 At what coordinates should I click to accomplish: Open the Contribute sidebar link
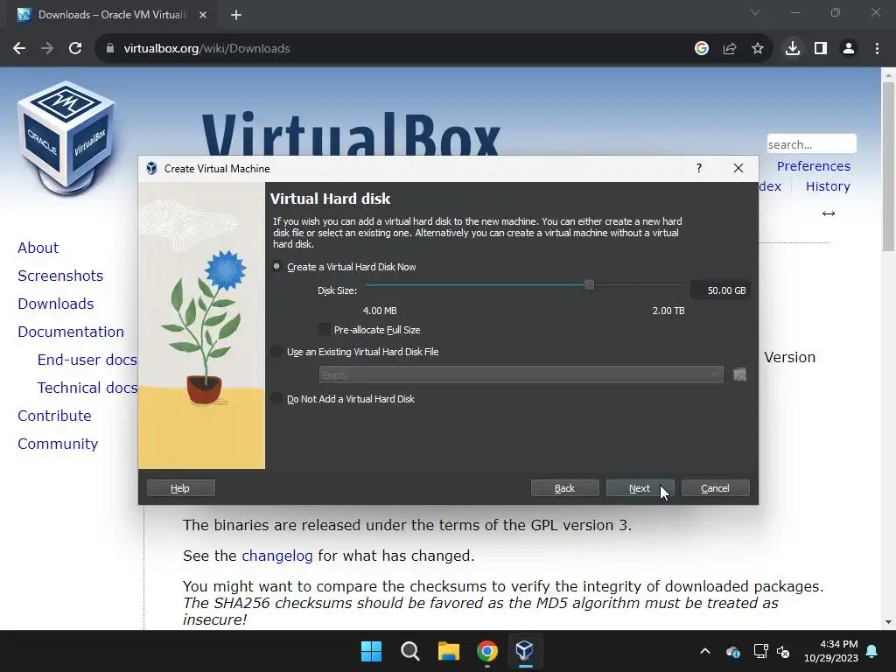(x=55, y=416)
